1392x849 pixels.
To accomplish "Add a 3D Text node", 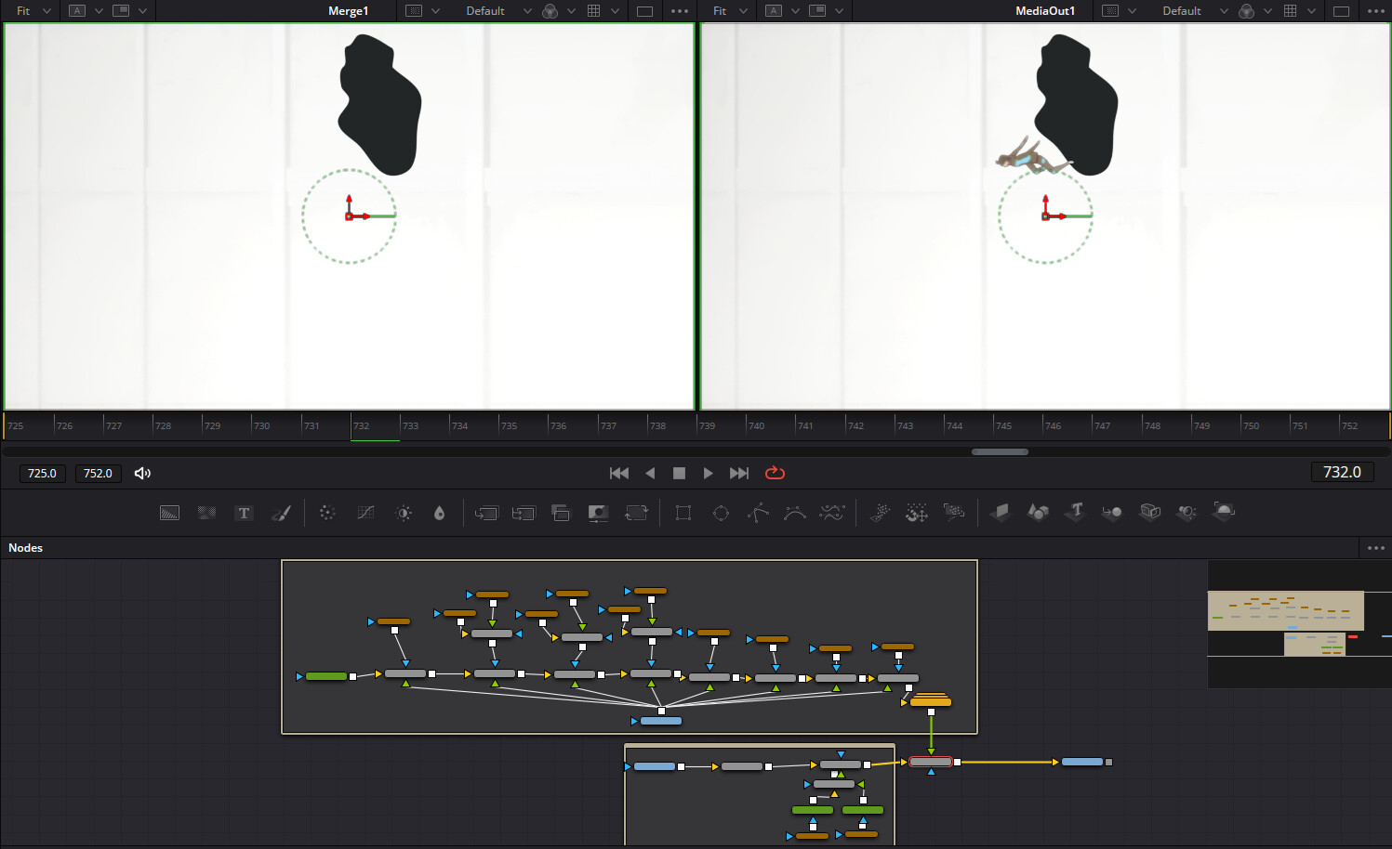I will tap(1076, 512).
